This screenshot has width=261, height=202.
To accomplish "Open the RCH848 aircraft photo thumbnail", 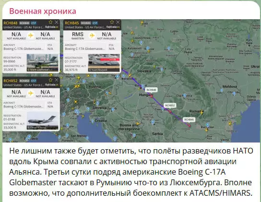I will tap(43, 63).
